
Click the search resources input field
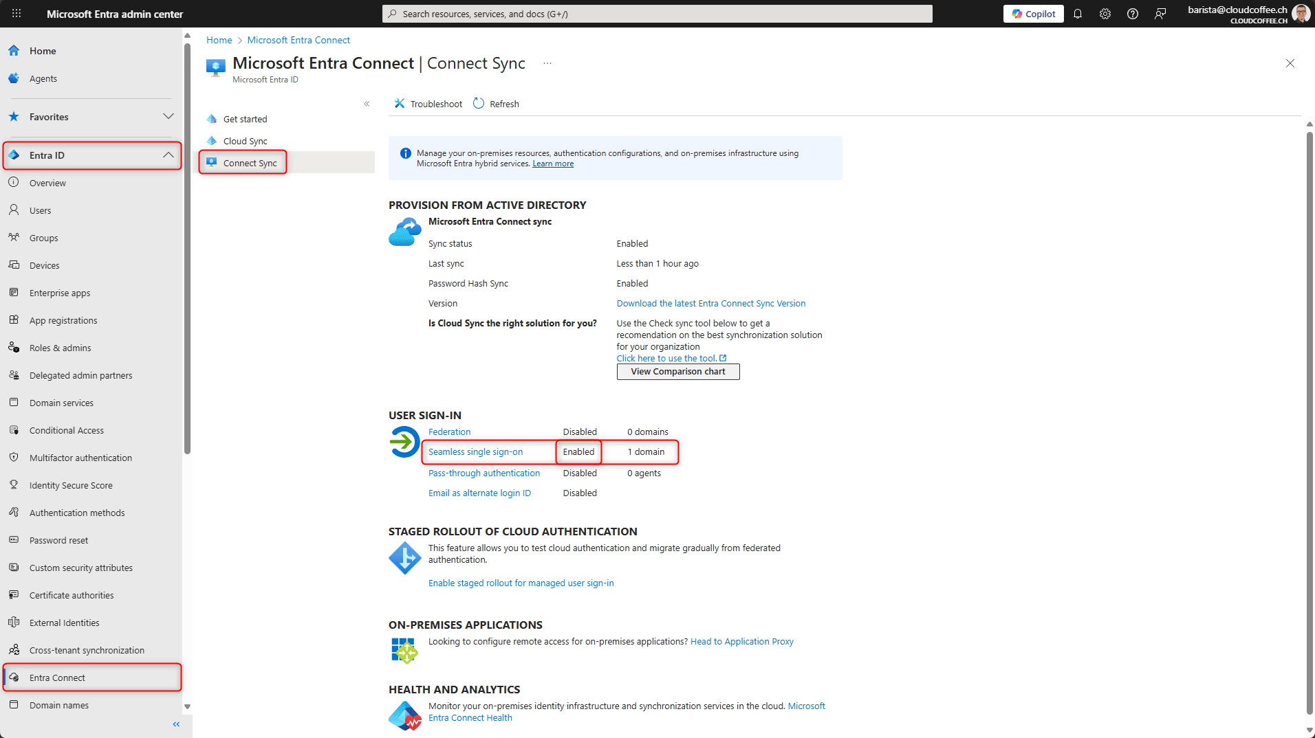pyautogui.click(x=657, y=14)
